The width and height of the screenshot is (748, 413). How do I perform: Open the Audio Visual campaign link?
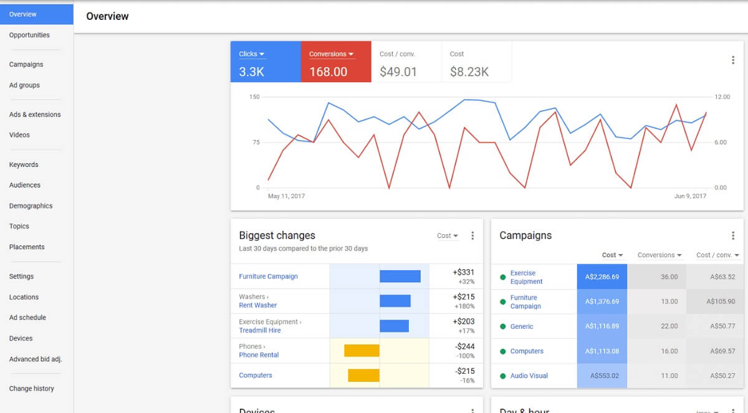point(529,376)
